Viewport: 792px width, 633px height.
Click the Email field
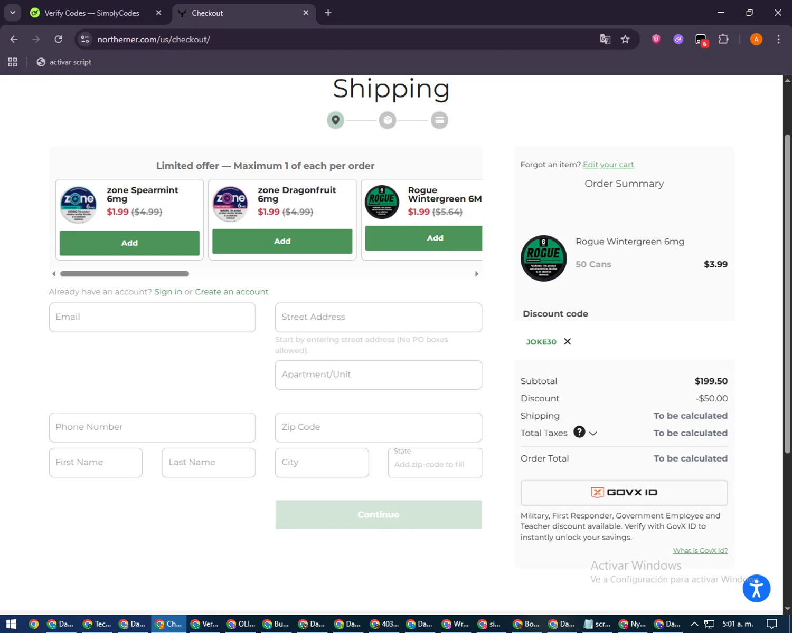(x=152, y=317)
